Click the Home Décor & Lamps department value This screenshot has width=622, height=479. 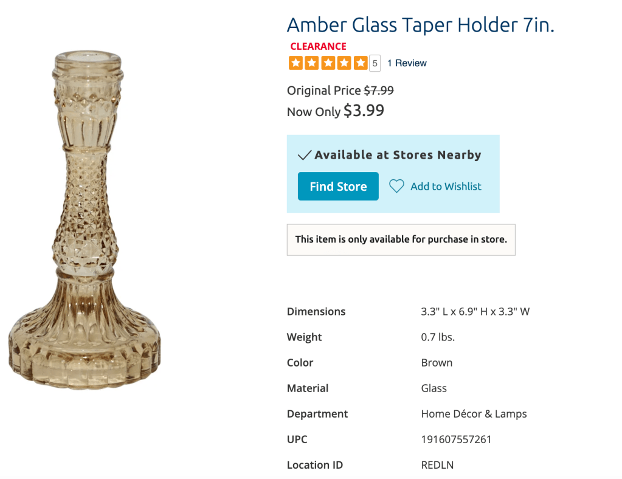point(474,414)
